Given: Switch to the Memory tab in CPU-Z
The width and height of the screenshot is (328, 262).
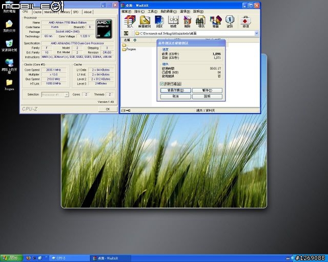Looking at the screenshot, I should coord(65,12).
